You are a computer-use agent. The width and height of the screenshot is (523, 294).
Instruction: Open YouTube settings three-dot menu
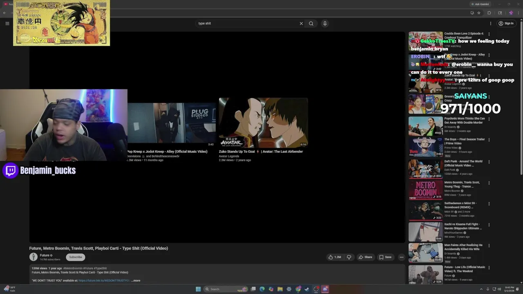click(491, 23)
